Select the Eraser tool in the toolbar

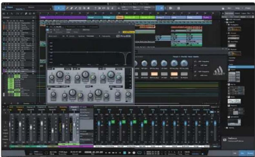click(x=72, y=8)
